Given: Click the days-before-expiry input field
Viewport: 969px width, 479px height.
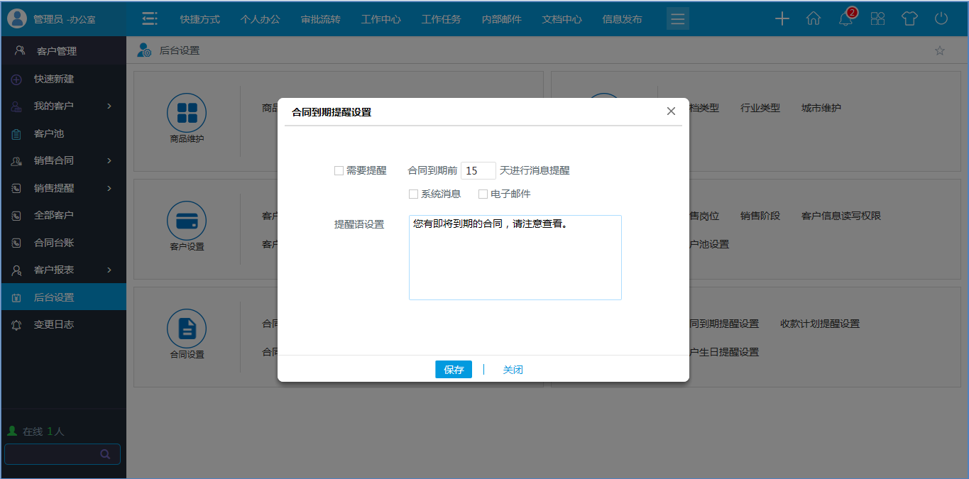Looking at the screenshot, I should 478,171.
